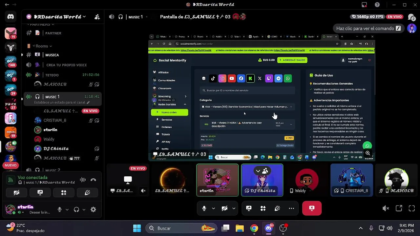Viewport: 420px width, 236px height.
Task: Pop out the stream window
Action: click(x=399, y=208)
